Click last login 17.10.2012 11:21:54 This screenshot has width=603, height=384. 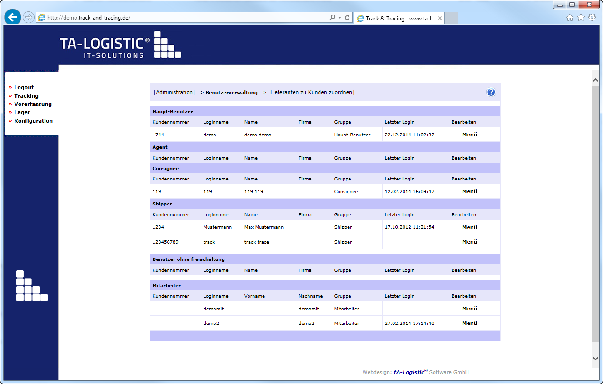409,227
